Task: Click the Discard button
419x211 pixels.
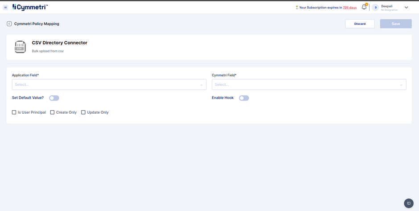Action: [x=360, y=24]
